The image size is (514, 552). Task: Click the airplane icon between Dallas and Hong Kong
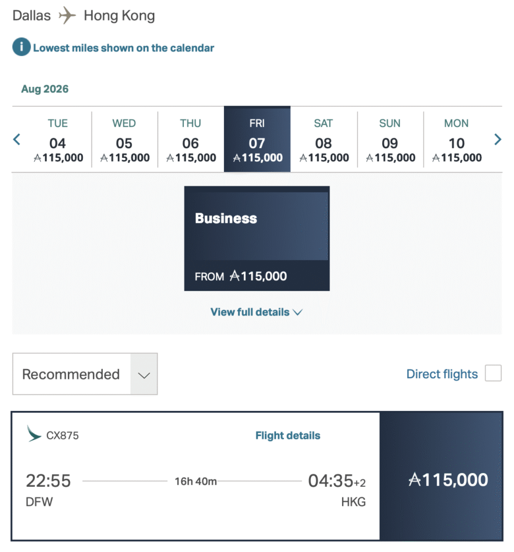point(67,15)
